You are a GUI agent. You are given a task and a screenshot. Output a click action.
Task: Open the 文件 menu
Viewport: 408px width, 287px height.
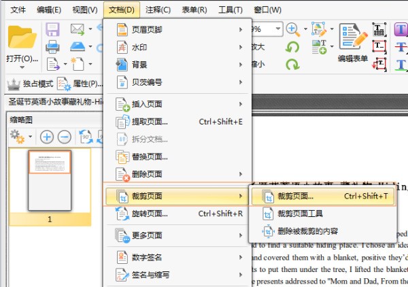tap(18, 10)
